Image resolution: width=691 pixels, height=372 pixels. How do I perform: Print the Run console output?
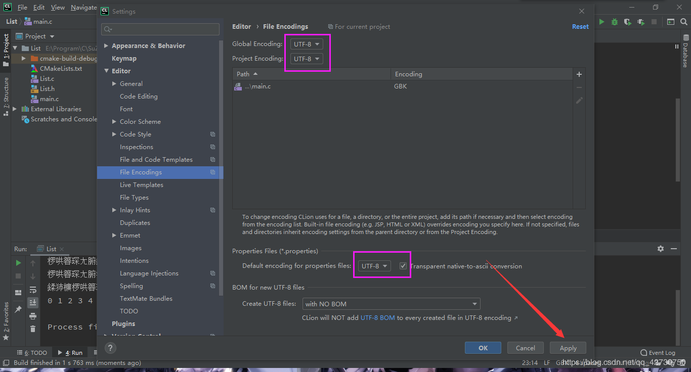tap(33, 316)
